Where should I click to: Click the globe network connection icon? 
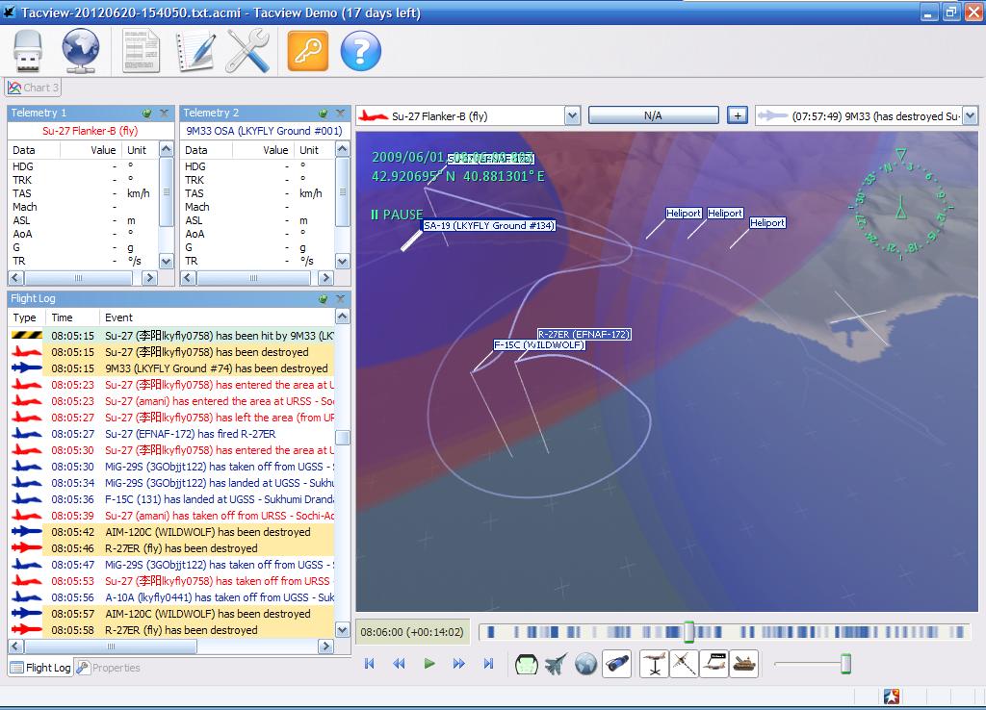coord(81,51)
